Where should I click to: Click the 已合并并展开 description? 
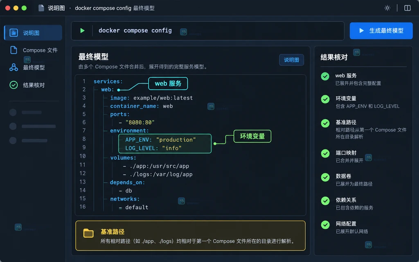pyautogui.click(x=349, y=160)
